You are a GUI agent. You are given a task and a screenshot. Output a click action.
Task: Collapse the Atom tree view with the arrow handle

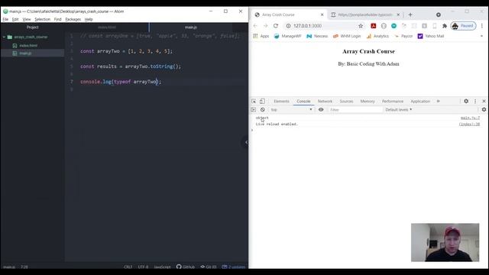[245, 143]
